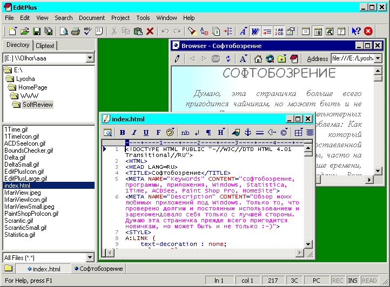Select the HomePage folder
The height and width of the screenshot is (287, 390).
coord(32,87)
